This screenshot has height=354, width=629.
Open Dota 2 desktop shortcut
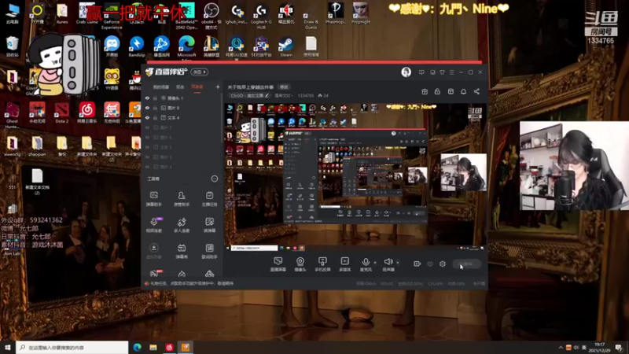pyautogui.click(x=62, y=112)
